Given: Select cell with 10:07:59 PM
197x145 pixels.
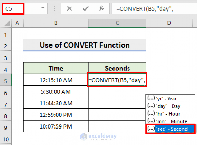Looking at the screenshot, I should 56,126.
